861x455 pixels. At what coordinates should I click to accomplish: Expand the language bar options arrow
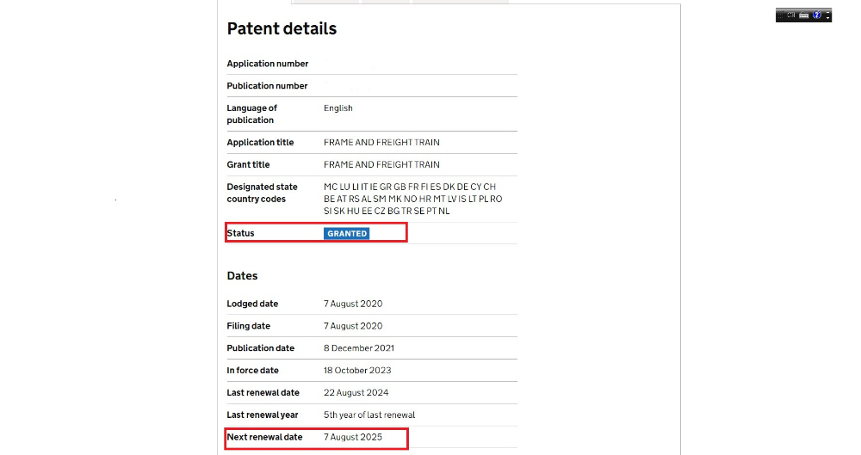(x=828, y=18)
